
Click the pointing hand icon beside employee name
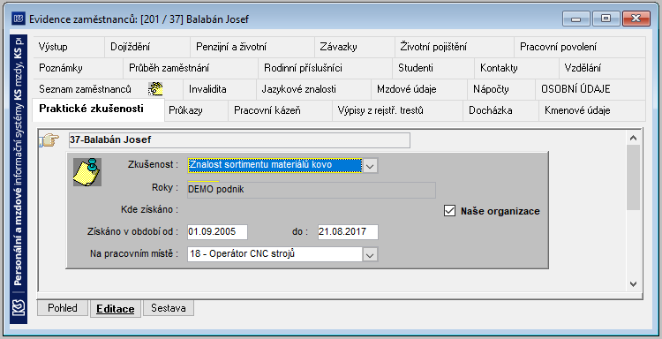[49, 140]
